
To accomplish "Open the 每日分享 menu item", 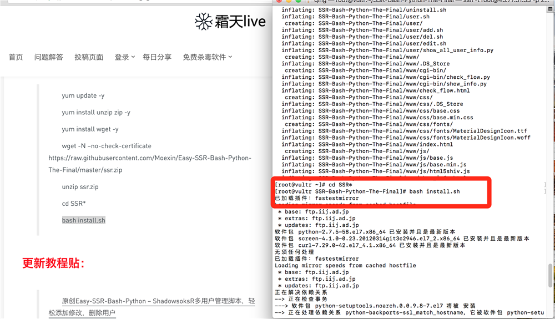I will (157, 57).
